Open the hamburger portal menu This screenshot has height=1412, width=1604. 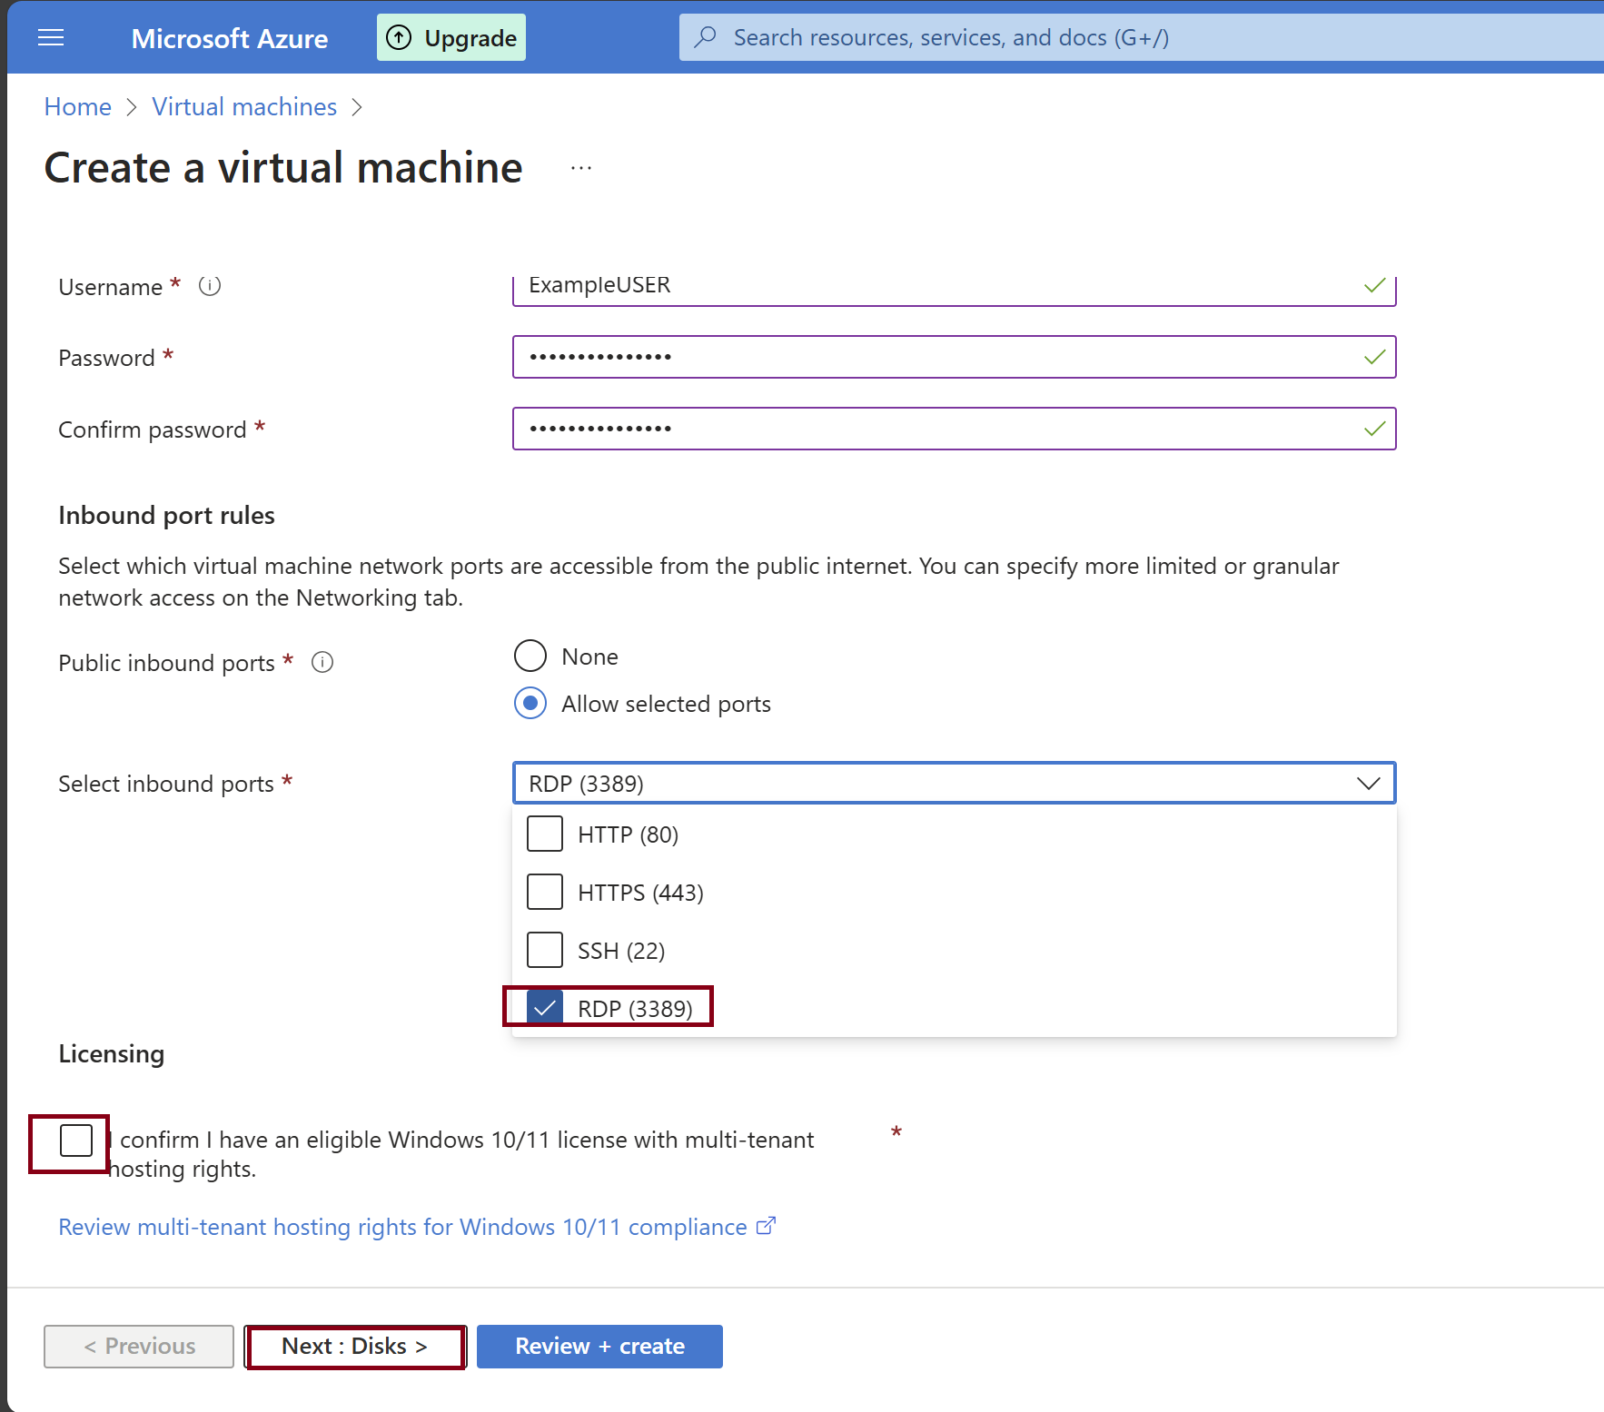(x=51, y=37)
